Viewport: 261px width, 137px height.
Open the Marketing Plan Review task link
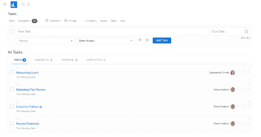[x=31, y=90]
